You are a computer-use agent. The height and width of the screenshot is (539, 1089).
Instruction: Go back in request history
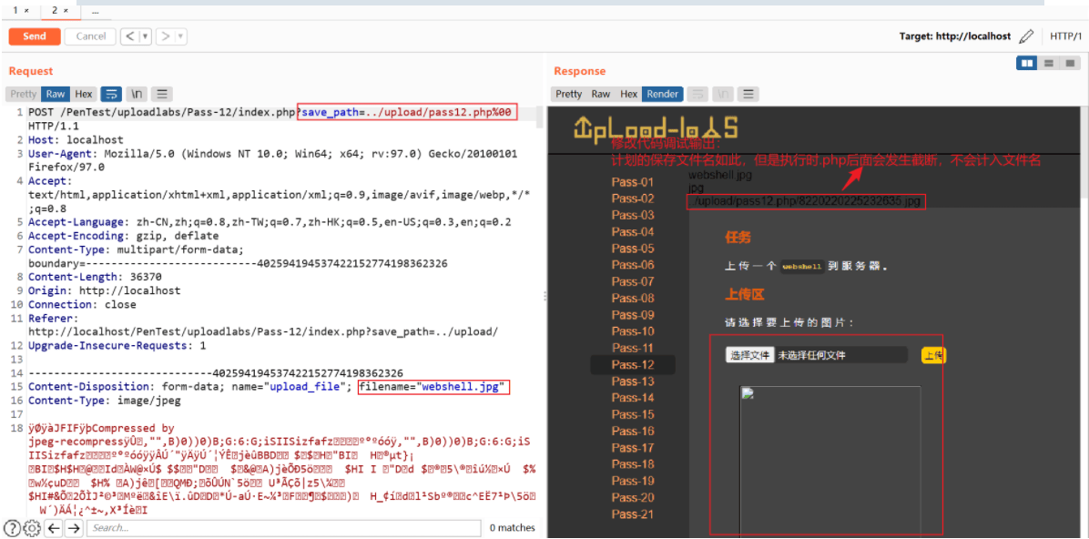coord(129,36)
